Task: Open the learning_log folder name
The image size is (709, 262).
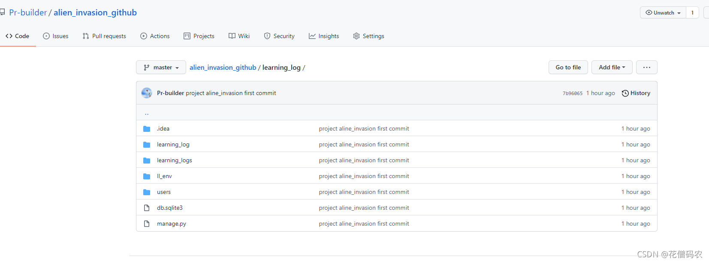Action: pos(173,144)
